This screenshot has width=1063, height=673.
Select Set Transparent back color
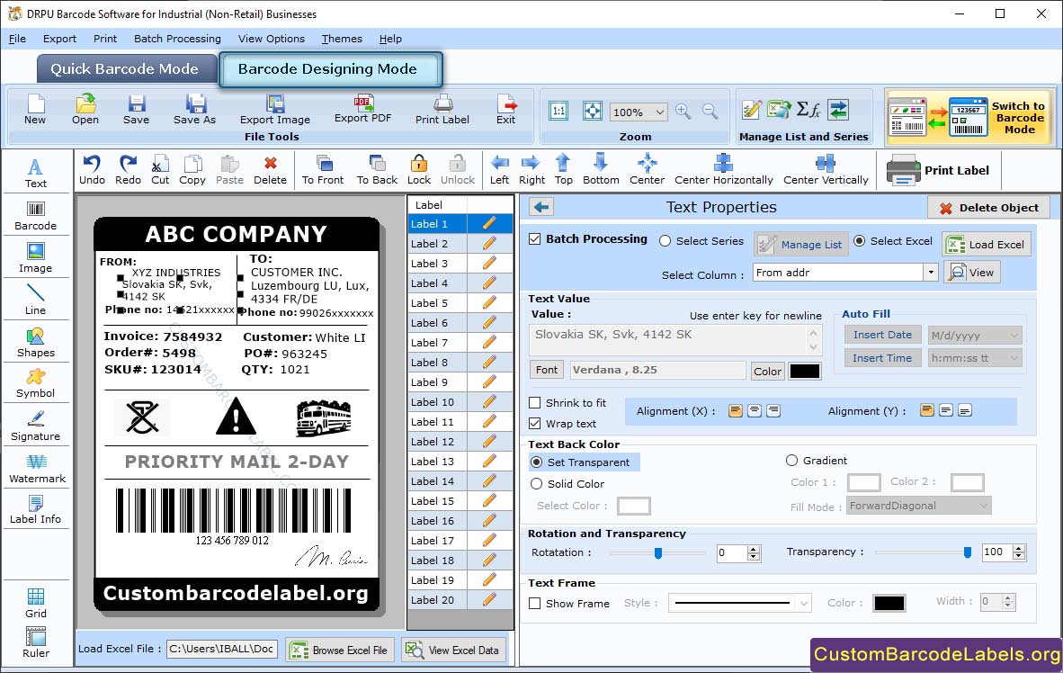pyautogui.click(x=536, y=462)
